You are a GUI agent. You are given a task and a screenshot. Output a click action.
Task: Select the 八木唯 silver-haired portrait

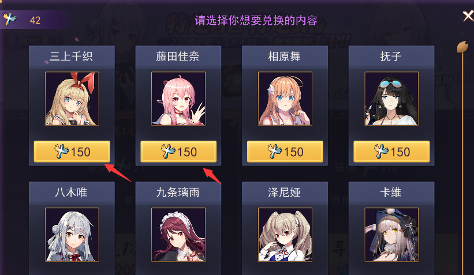[72, 235]
